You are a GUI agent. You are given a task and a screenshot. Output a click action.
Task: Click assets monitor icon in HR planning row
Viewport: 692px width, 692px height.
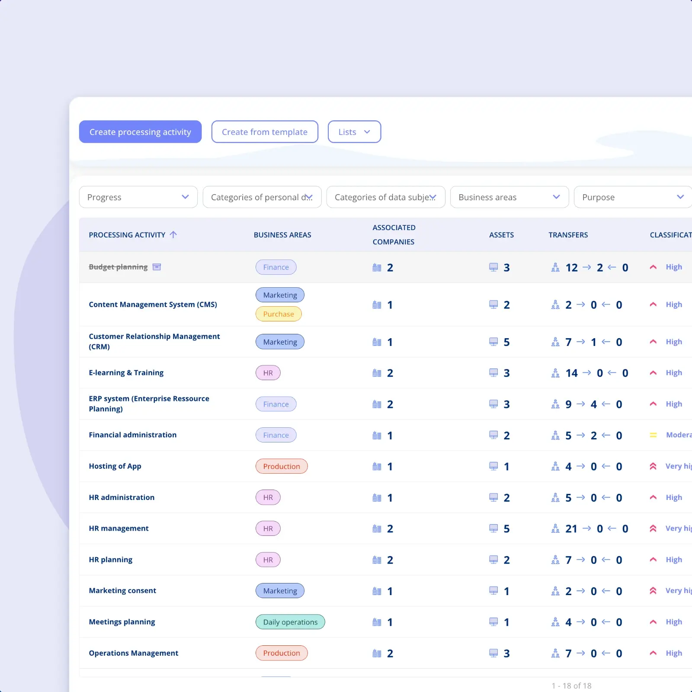pyautogui.click(x=493, y=560)
